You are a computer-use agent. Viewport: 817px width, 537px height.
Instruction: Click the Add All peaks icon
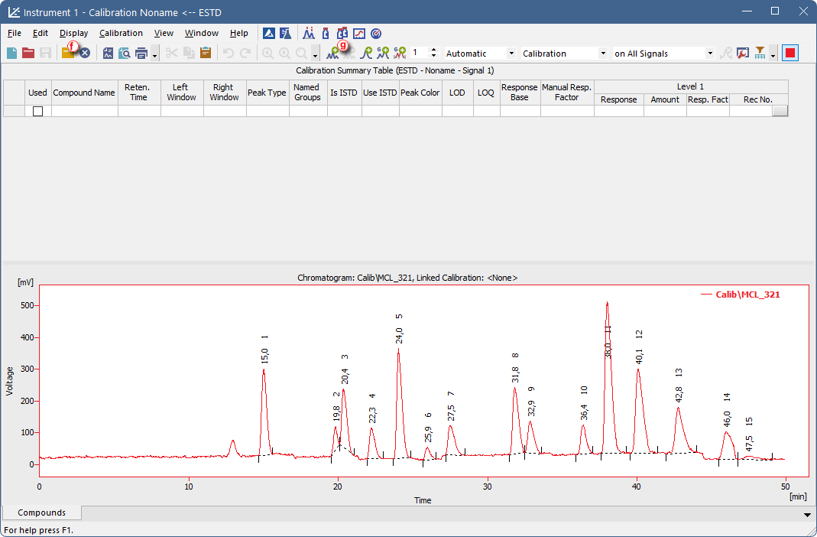(x=332, y=54)
